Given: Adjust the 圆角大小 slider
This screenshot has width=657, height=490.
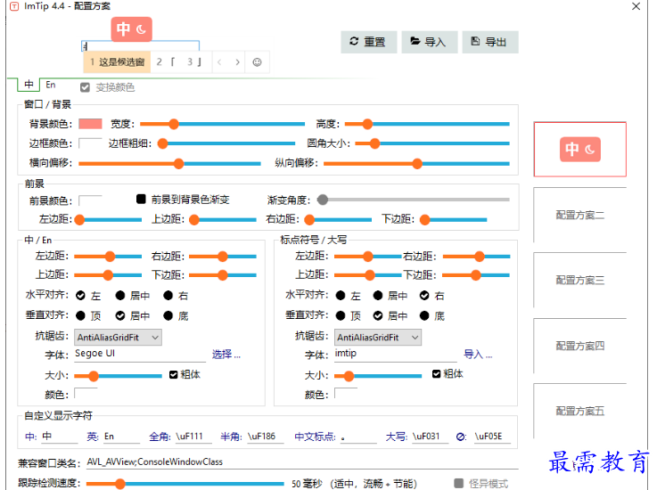Looking at the screenshot, I should [x=432, y=143].
